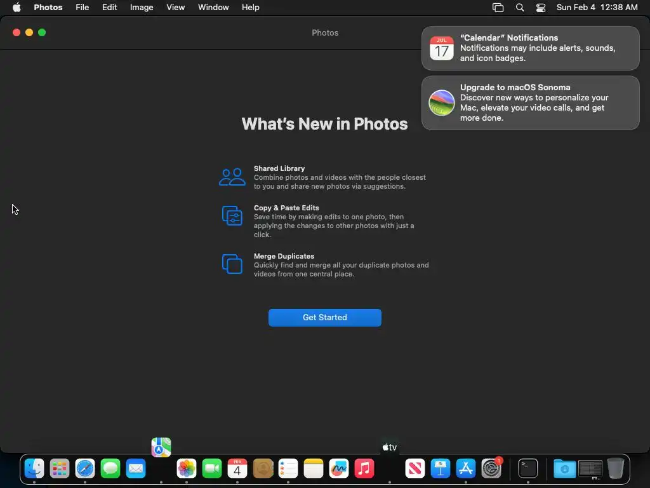Click the minimized window in the Dock
This screenshot has width=650, height=488.
(590, 469)
